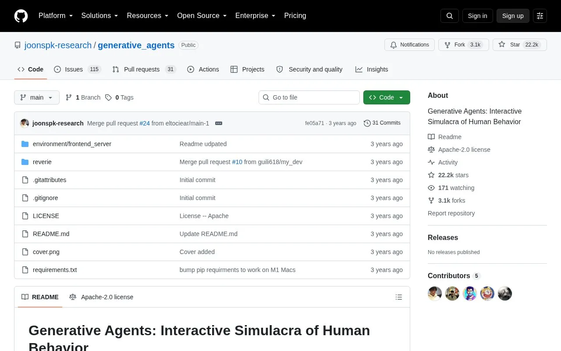Open the appearance settings icon button
The height and width of the screenshot is (351, 561).
(540, 16)
